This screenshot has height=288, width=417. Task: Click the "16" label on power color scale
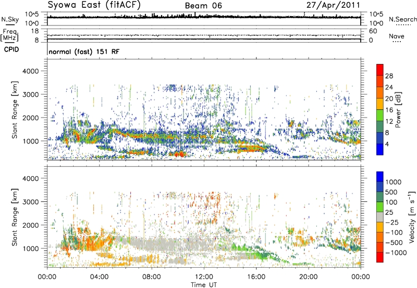[x=389, y=110]
